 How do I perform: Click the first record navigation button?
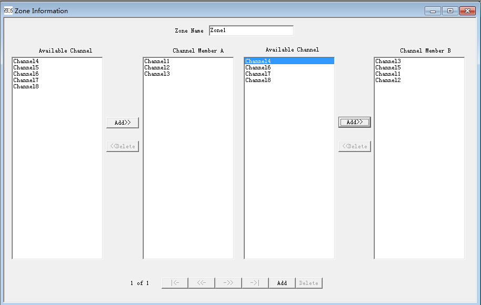175,283
